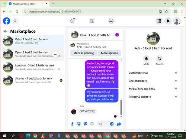Choose a GIF icon

92,124
